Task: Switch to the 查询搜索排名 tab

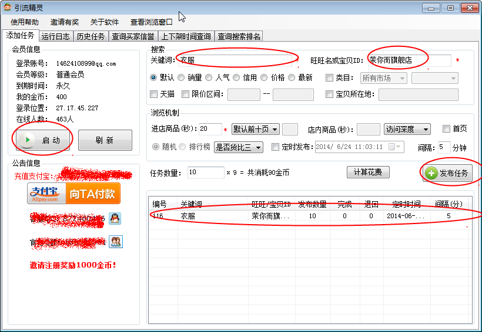Action: (x=239, y=36)
